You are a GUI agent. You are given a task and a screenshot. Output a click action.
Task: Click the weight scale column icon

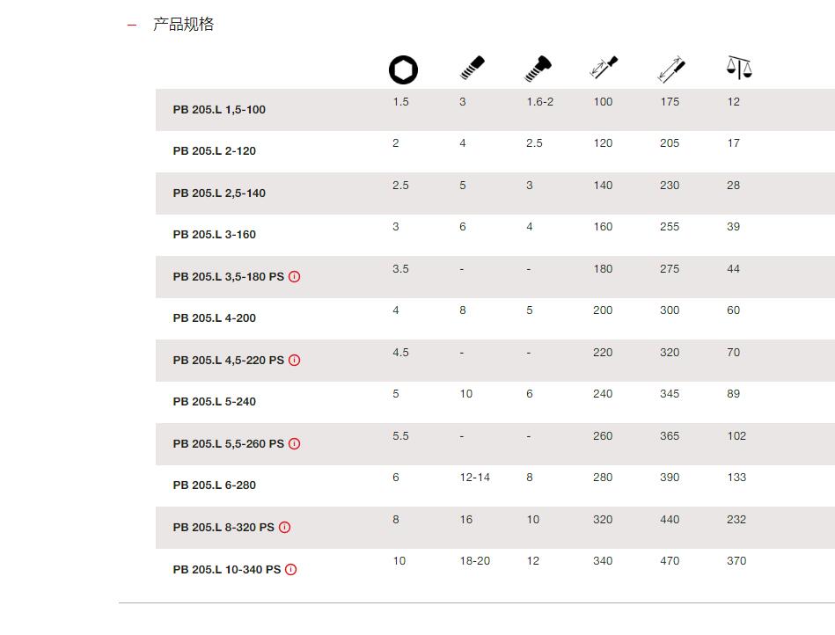click(739, 68)
